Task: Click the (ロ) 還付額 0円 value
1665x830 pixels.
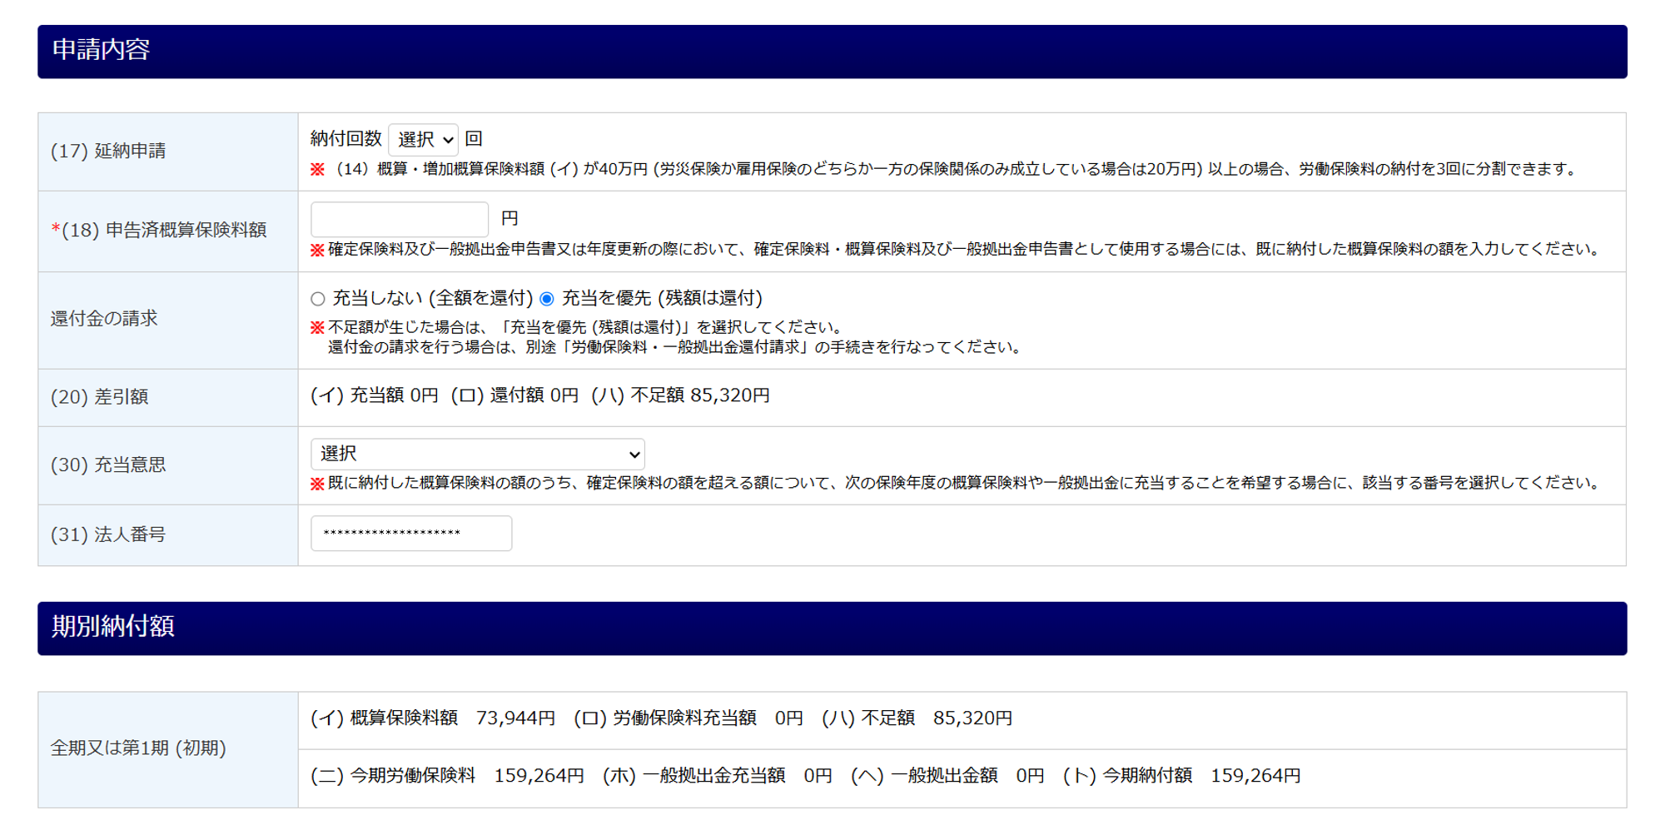Action: (514, 395)
